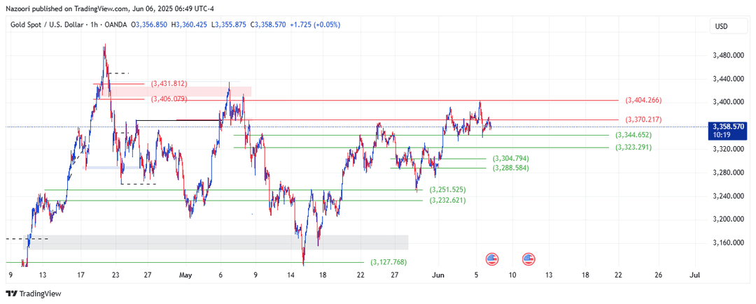Image resolution: width=756 pixels, height=304 pixels.
Task: Click the 6 date label after May
Action: [x=220, y=275]
